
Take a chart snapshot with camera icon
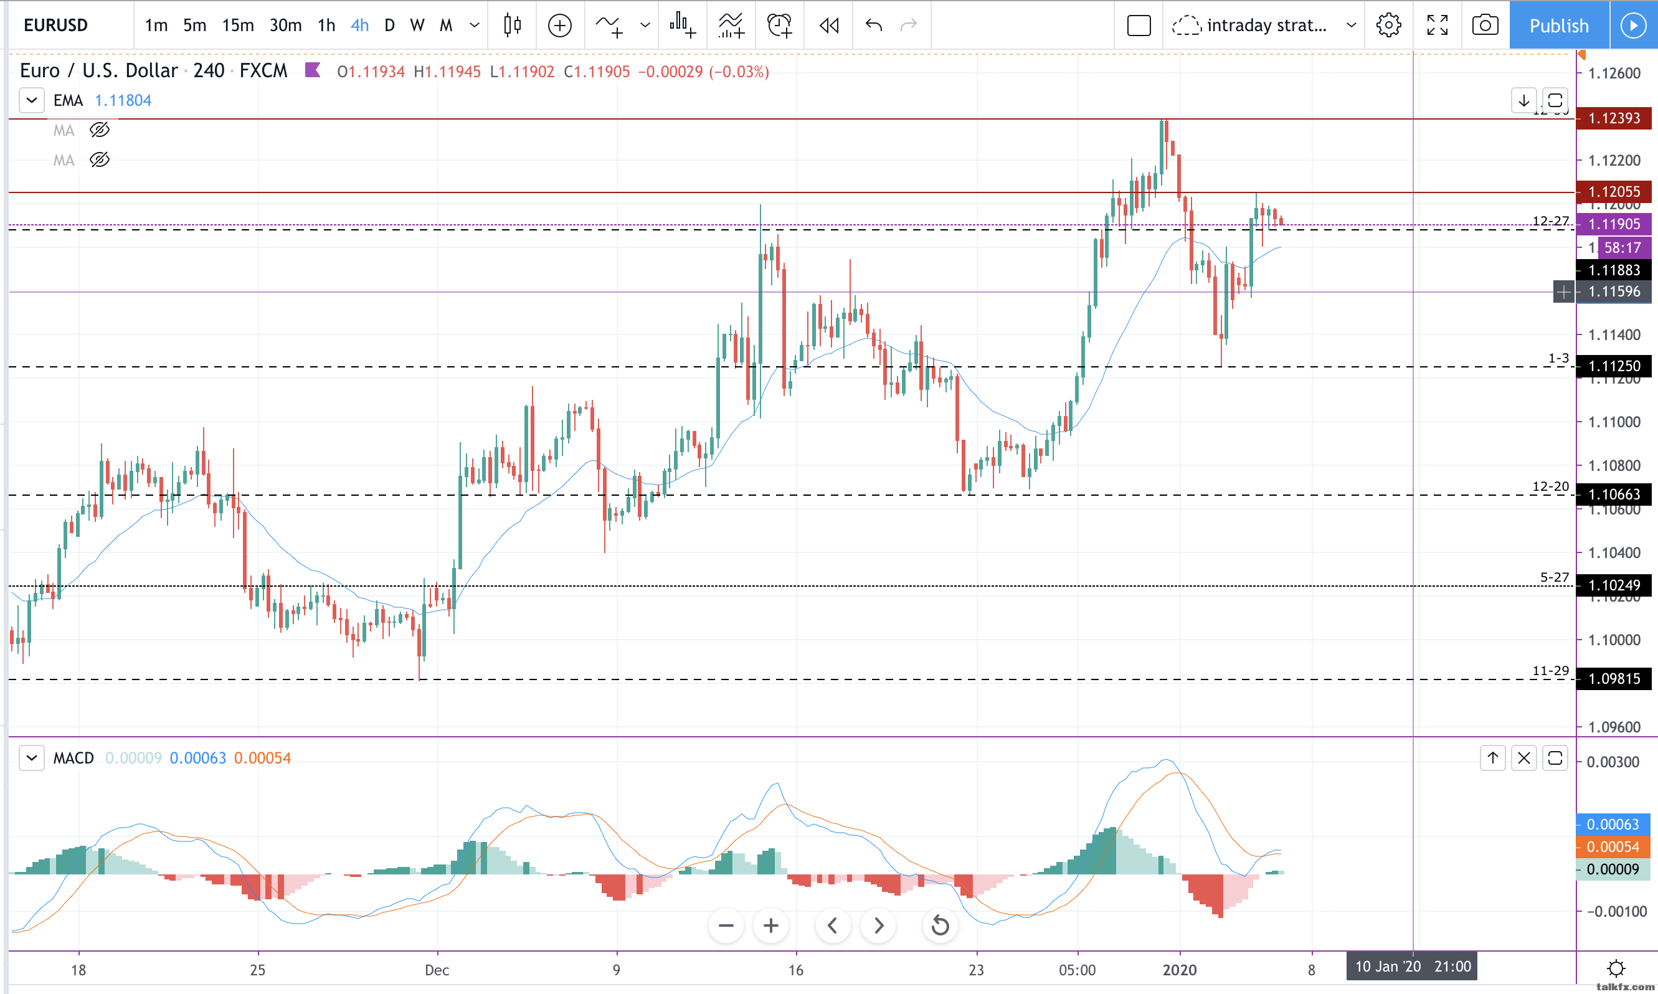pyautogui.click(x=1485, y=26)
